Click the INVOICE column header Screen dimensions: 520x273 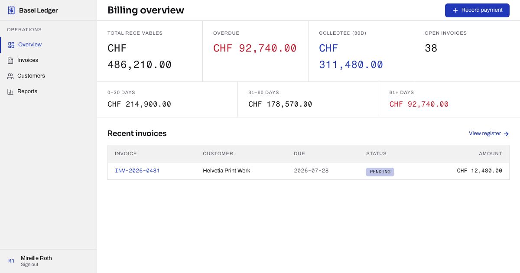(126, 153)
